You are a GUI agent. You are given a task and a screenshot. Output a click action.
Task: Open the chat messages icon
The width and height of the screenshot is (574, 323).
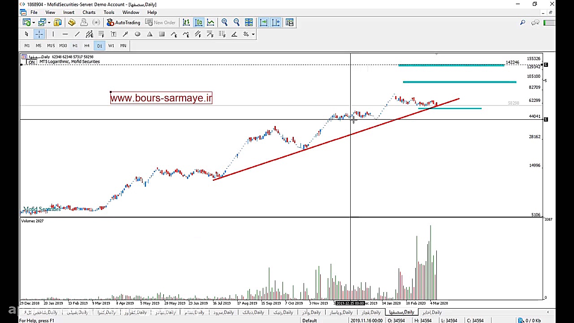coord(535,22)
